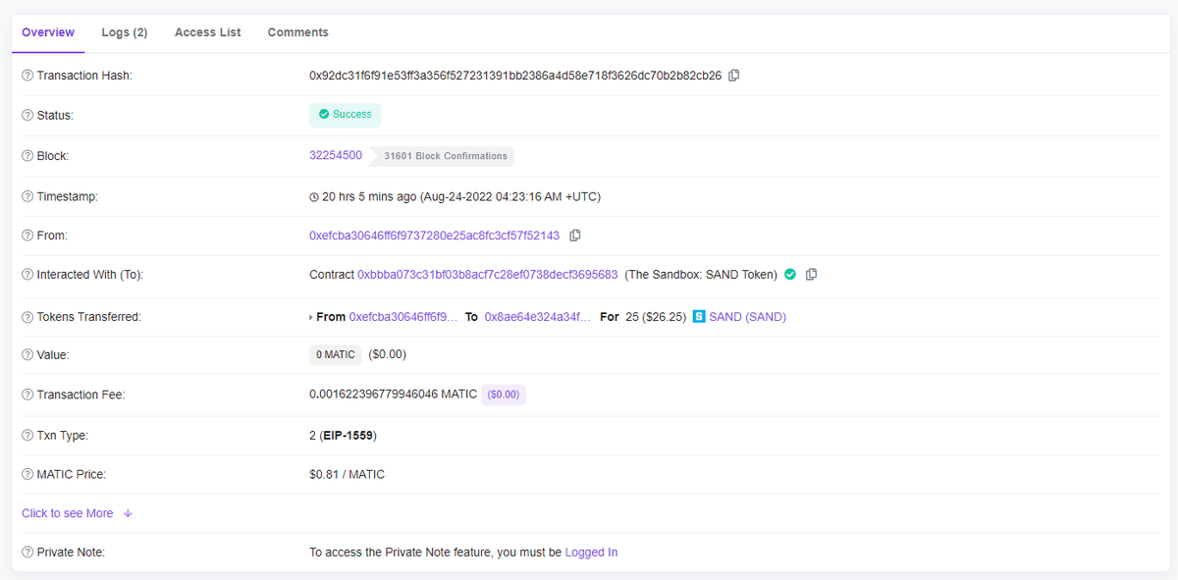
Task: Open the Comments tab
Action: (x=298, y=32)
